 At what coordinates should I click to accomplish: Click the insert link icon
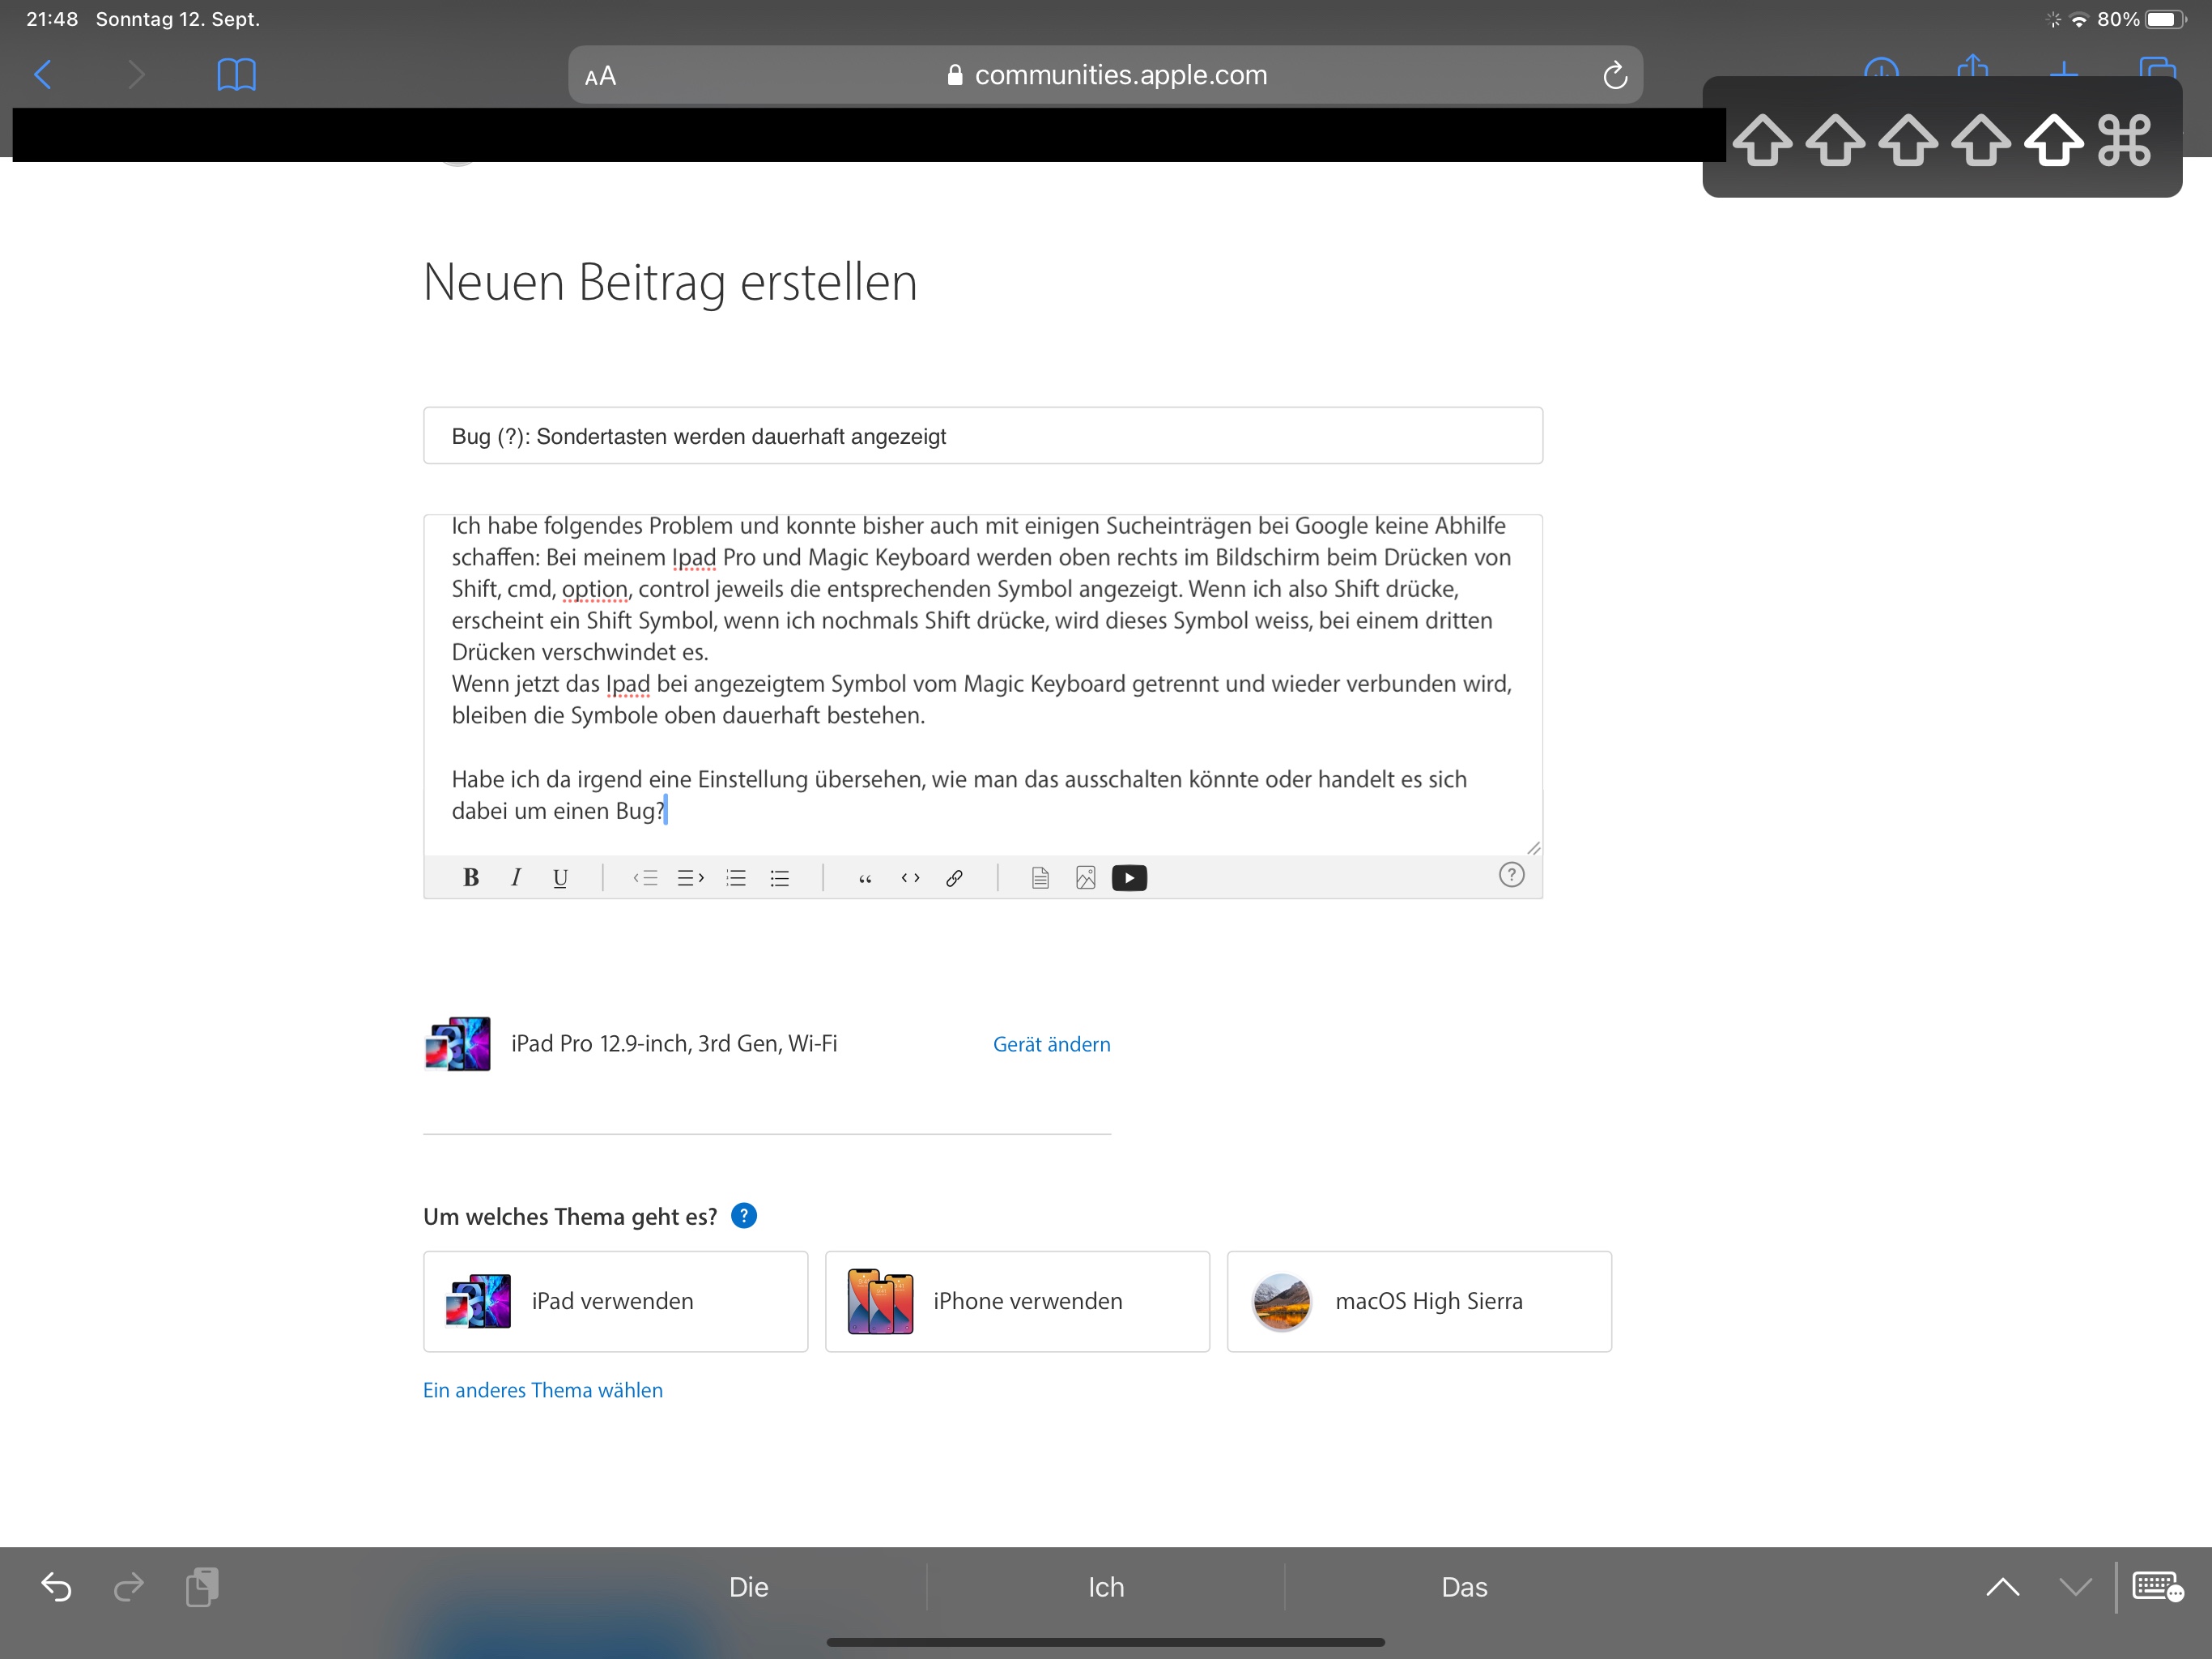click(954, 877)
